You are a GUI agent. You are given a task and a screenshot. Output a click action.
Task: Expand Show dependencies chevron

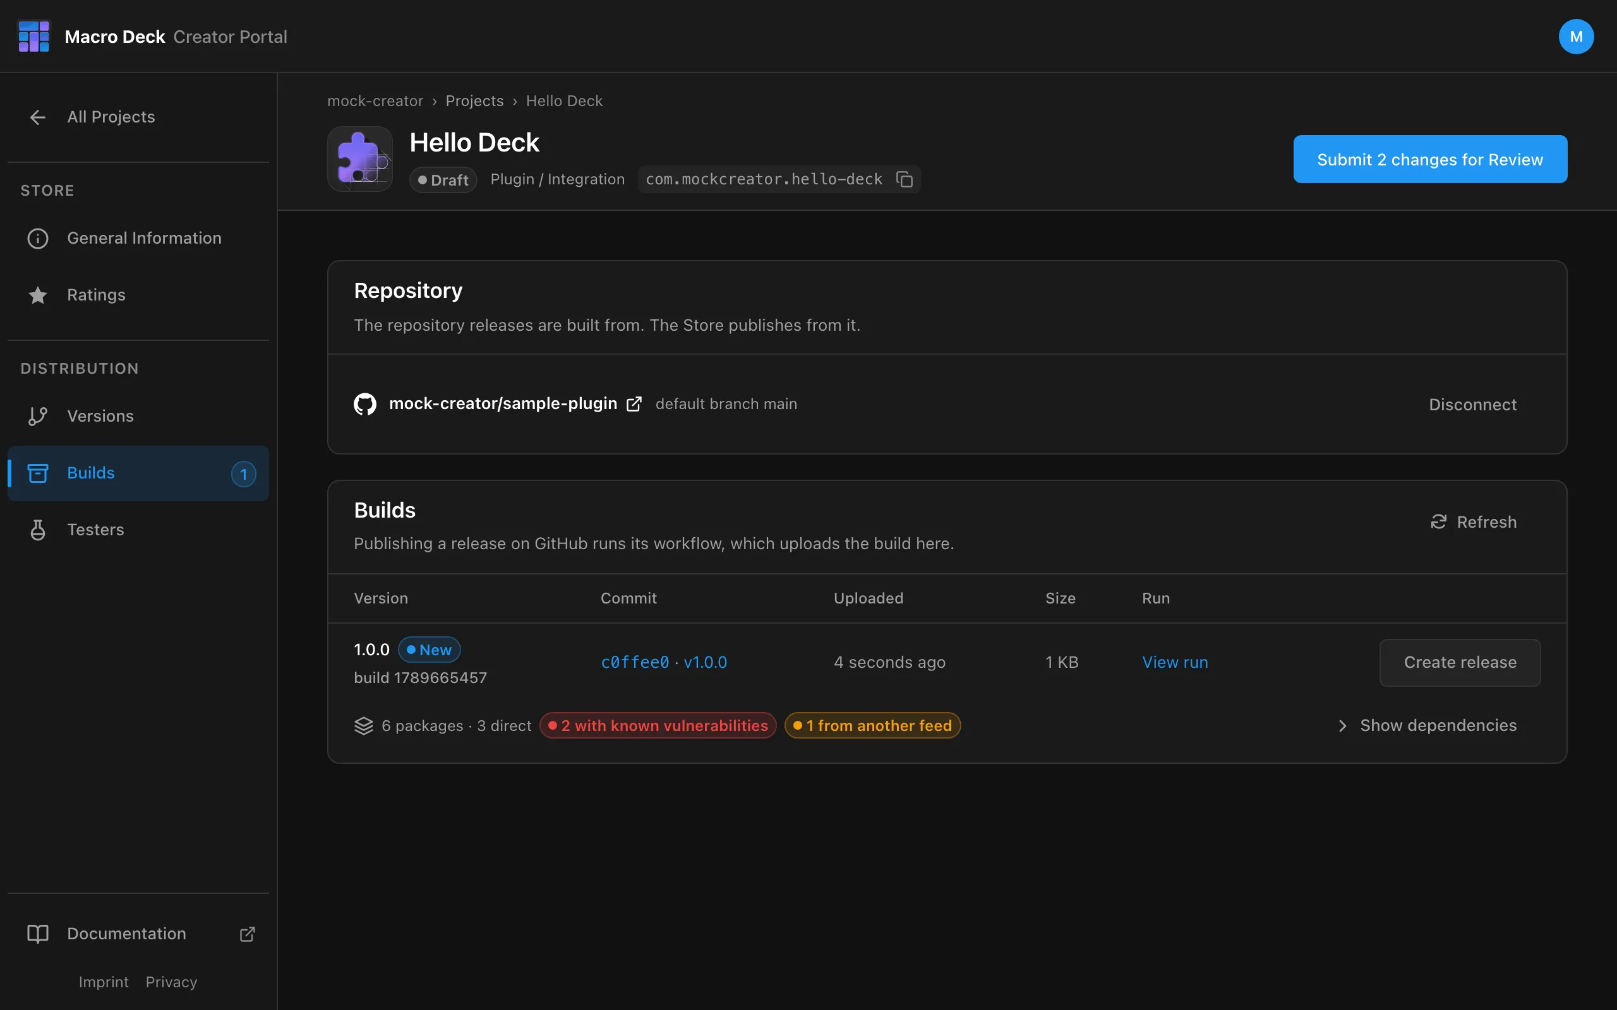1342,725
